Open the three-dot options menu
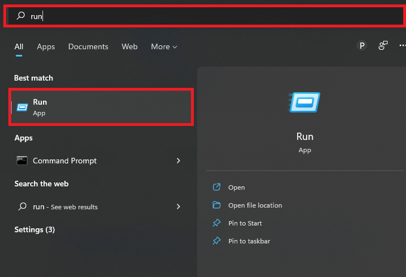 [402, 46]
